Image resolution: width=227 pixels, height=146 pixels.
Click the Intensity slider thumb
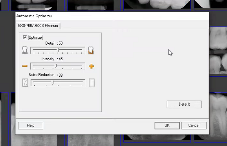point(56,66)
